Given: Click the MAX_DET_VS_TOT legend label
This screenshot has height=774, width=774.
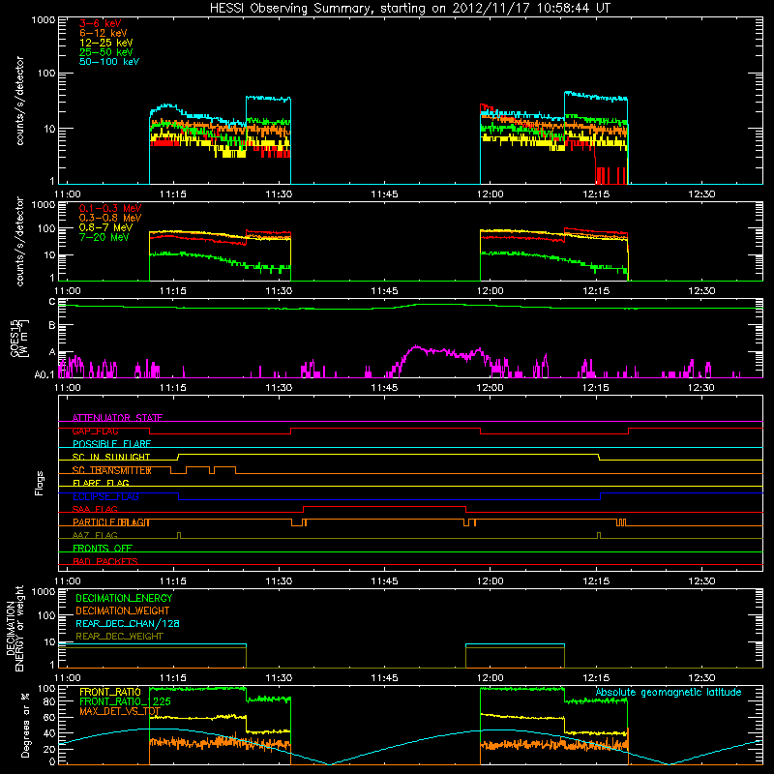Looking at the screenshot, I should (x=120, y=711).
